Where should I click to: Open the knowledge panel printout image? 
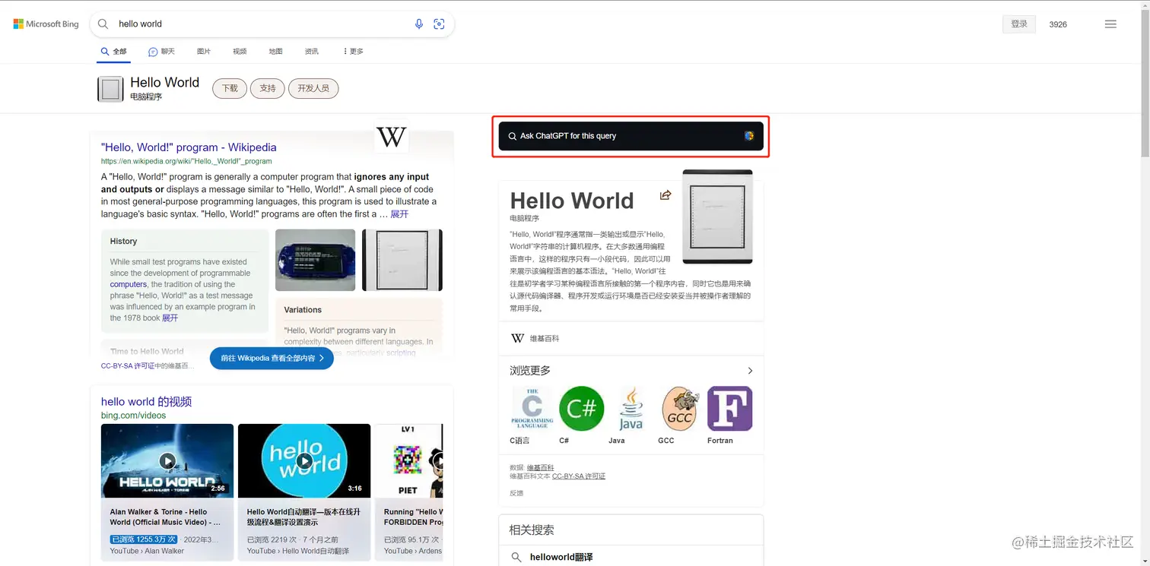point(717,217)
